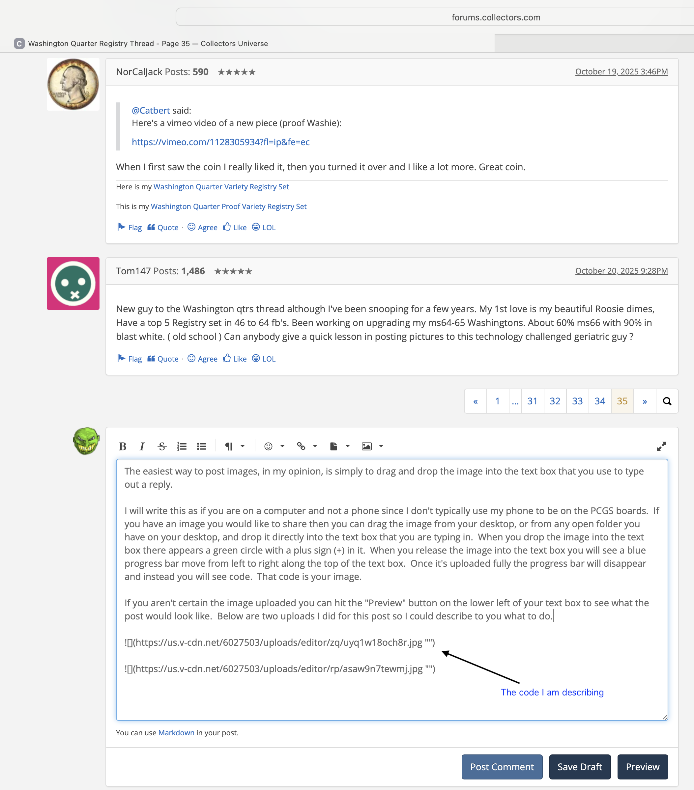The height and width of the screenshot is (790, 694).
Task: Open insert link dropdown
Action: (x=307, y=447)
